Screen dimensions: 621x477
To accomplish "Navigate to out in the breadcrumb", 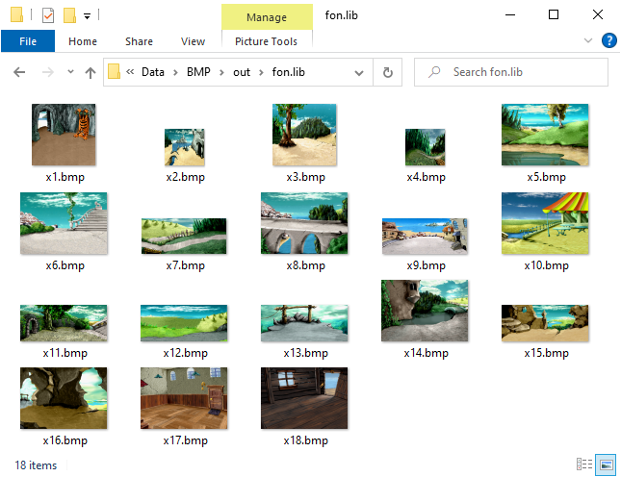I will pos(242,72).
